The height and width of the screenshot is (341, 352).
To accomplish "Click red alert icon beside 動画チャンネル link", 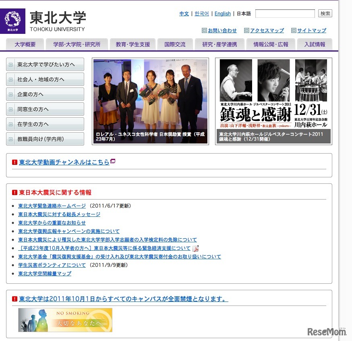I will tap(14, 162).
